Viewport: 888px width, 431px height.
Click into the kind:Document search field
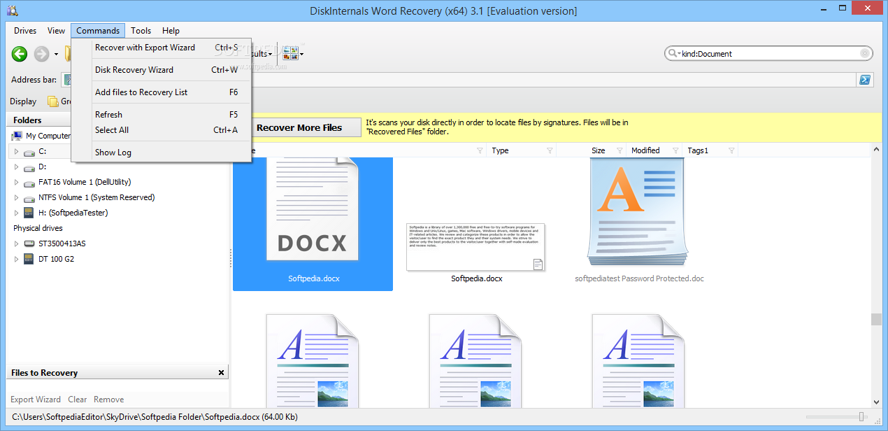point(769,54)
